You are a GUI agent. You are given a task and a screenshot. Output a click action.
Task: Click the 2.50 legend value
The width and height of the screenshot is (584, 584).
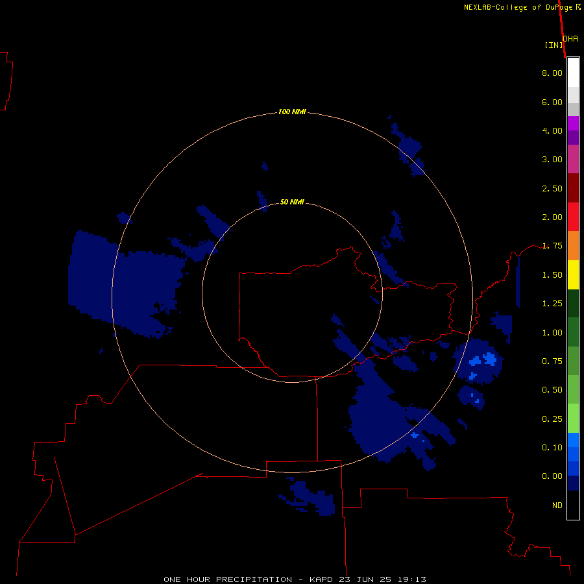552,188
